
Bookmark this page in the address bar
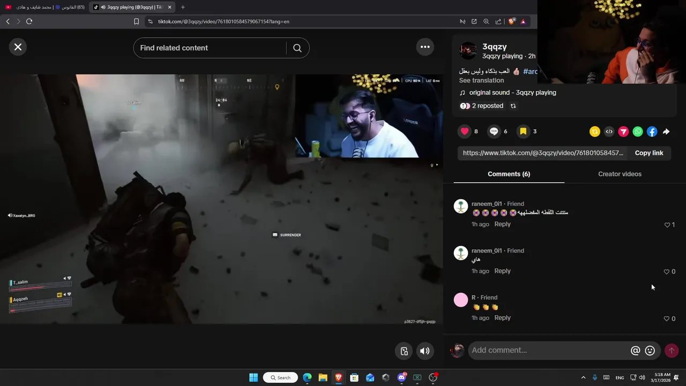point(136,21)
